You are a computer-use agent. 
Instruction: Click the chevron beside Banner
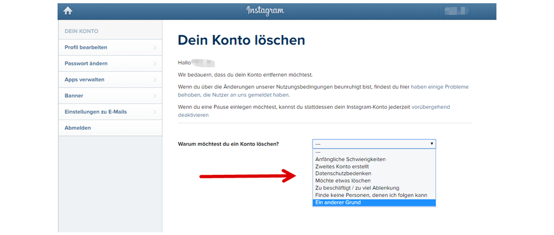tap(155, 96)
